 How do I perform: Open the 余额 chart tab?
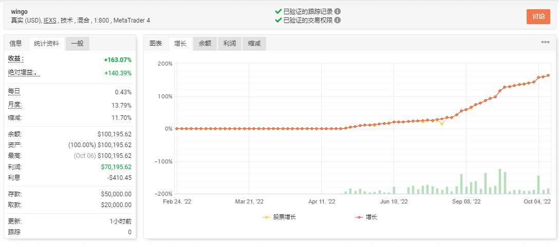(205, 44)
